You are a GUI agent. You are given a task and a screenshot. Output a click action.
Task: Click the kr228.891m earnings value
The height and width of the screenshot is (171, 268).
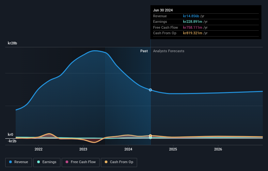tap(193, 22)
